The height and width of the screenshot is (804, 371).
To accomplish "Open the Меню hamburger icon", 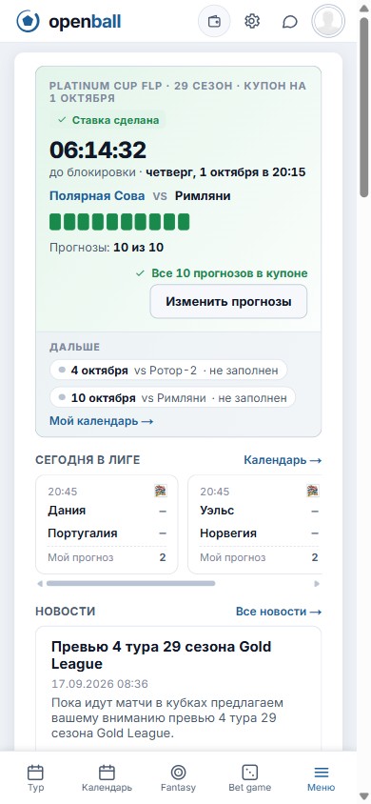I will 322,773.
